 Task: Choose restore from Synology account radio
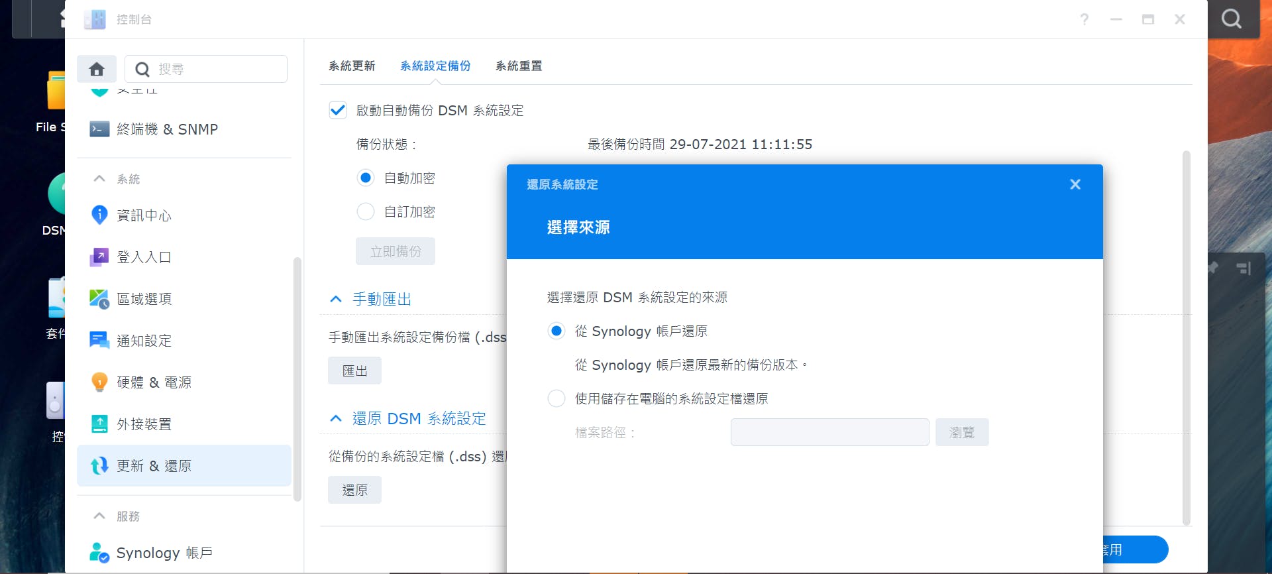[x=556, y=331]
